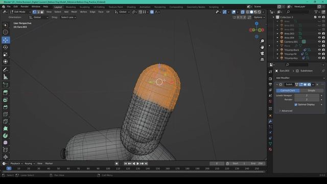This screenshot has width=327, height=184.
Task: Open the Global transform orientation dropdown in header
Action: [x=122, y=12]
